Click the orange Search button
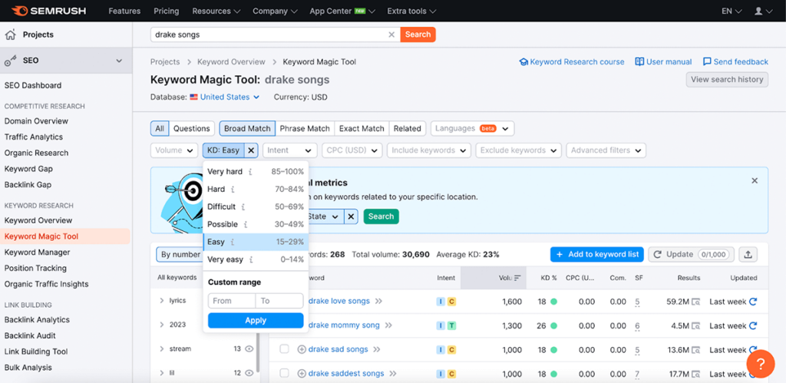This screenshot has height=383, width=786. pos(418,35)
